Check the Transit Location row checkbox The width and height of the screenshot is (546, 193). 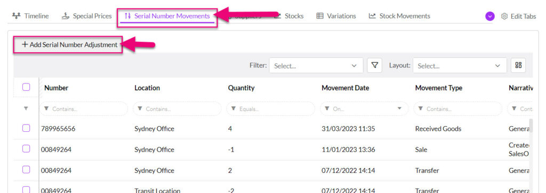pos(26,189)
